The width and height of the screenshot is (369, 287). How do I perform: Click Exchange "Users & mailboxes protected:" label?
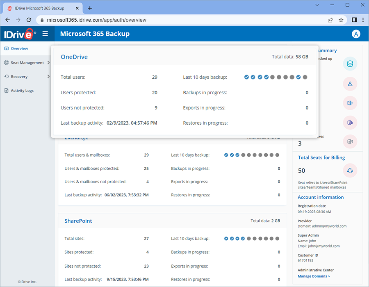(92, 169)
